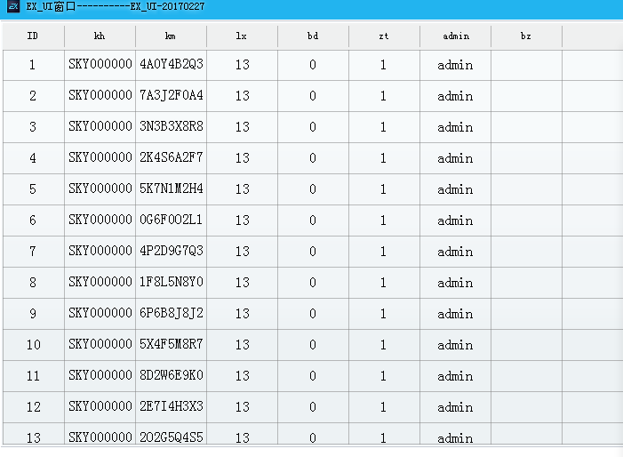Click the admin column header
The height and width of the screenshot is (457, 623).
coord(455,36)
